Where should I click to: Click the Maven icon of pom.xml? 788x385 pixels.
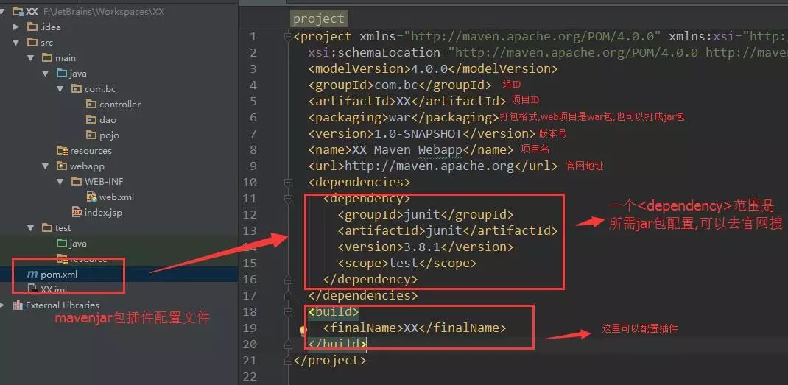pos(32,275)
